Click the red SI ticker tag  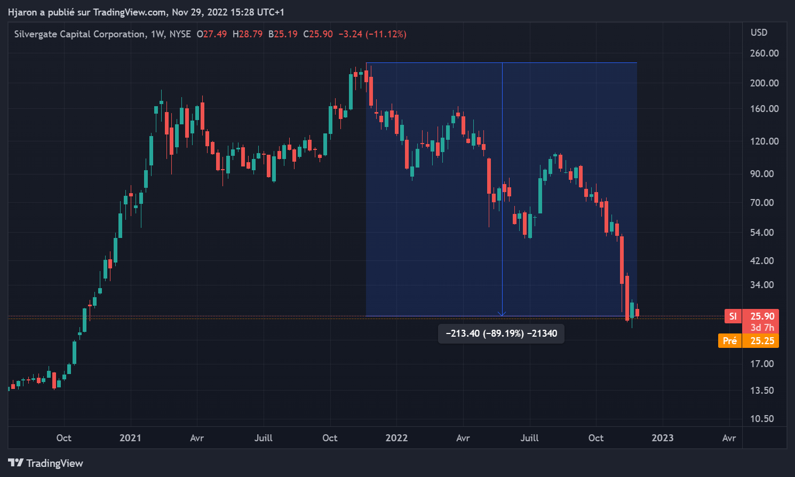(733, 316)
